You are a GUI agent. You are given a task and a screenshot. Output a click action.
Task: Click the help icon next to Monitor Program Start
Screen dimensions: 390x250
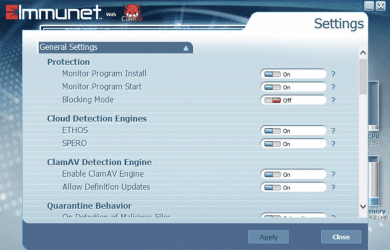click(333, 87)
